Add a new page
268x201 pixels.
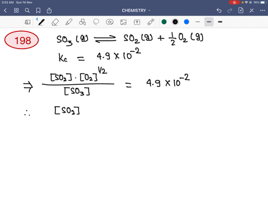[241, 11]
